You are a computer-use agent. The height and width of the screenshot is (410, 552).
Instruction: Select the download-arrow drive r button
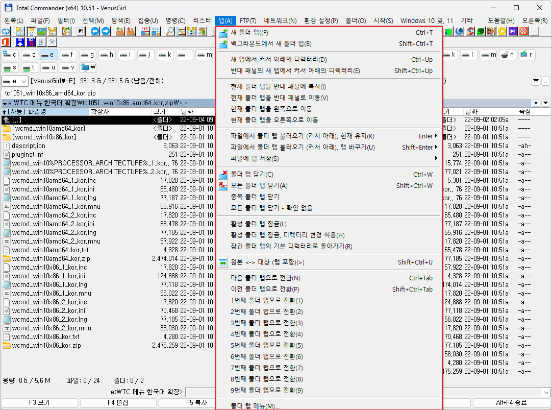pos(526,55)
